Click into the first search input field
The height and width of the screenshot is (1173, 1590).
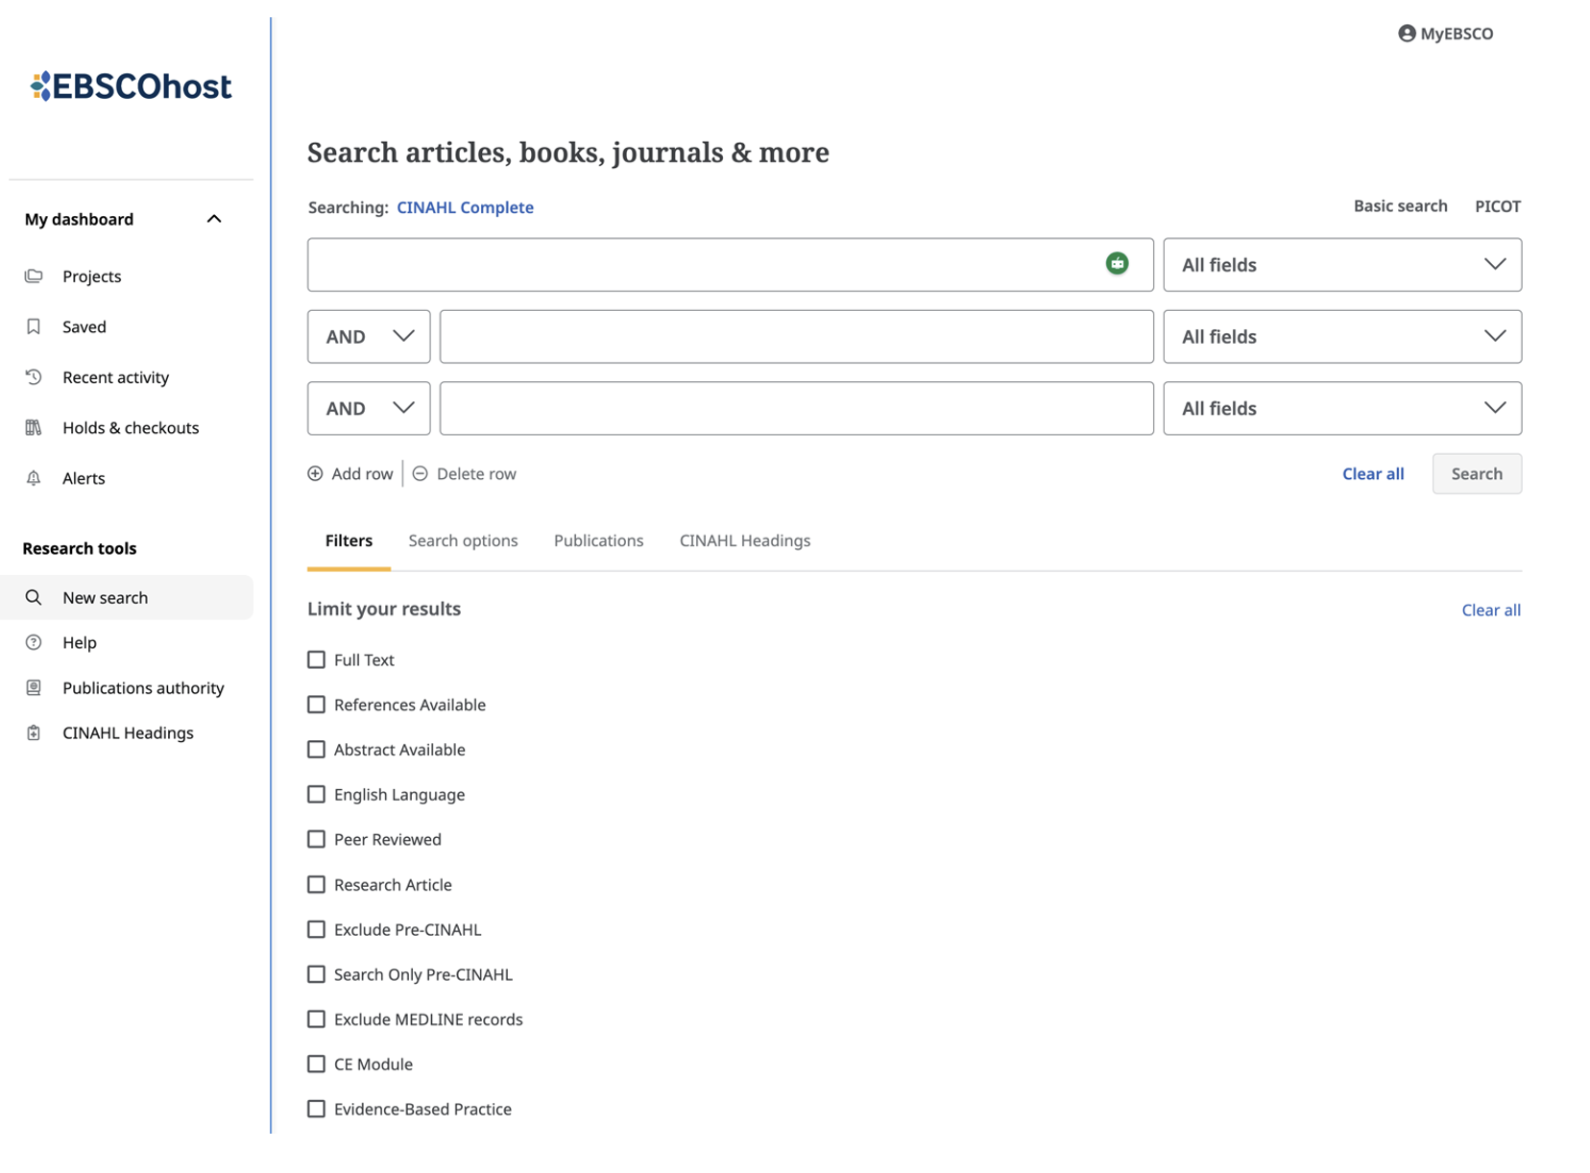(x=701, y=265)
